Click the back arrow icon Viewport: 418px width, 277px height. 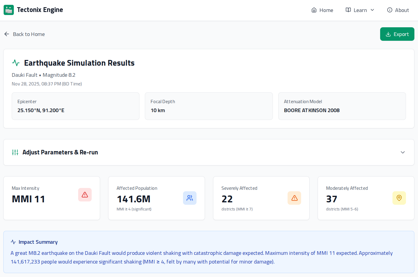(x=7, y=34)
